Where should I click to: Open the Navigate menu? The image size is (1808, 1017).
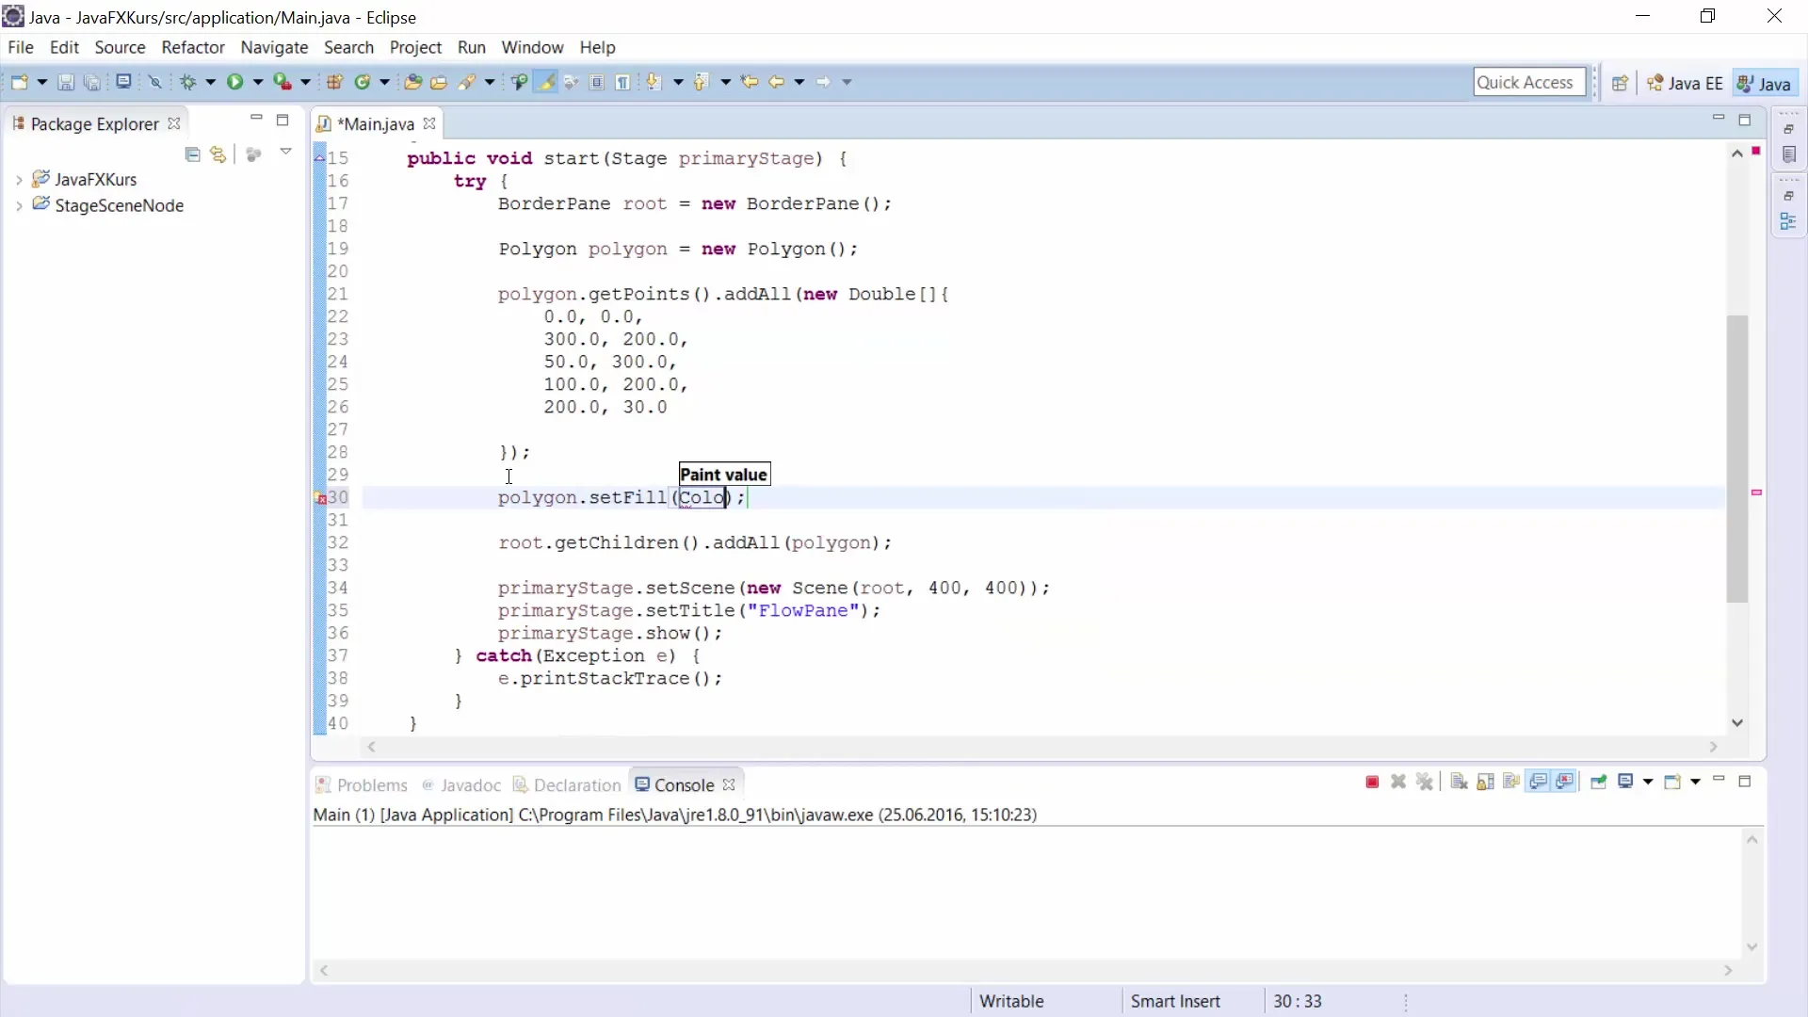274,47
